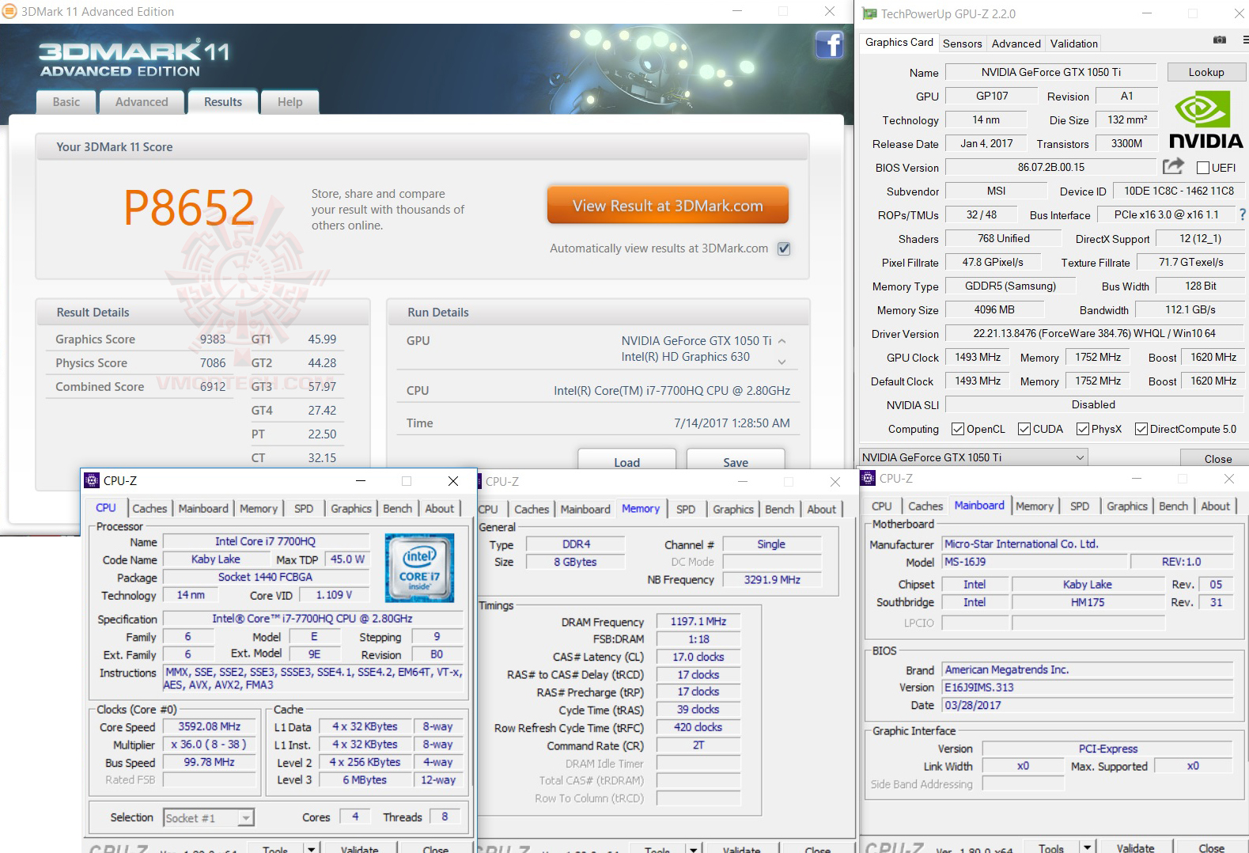Click the DRAM Frequency value 1197.1 MHz

coord(698,622)
